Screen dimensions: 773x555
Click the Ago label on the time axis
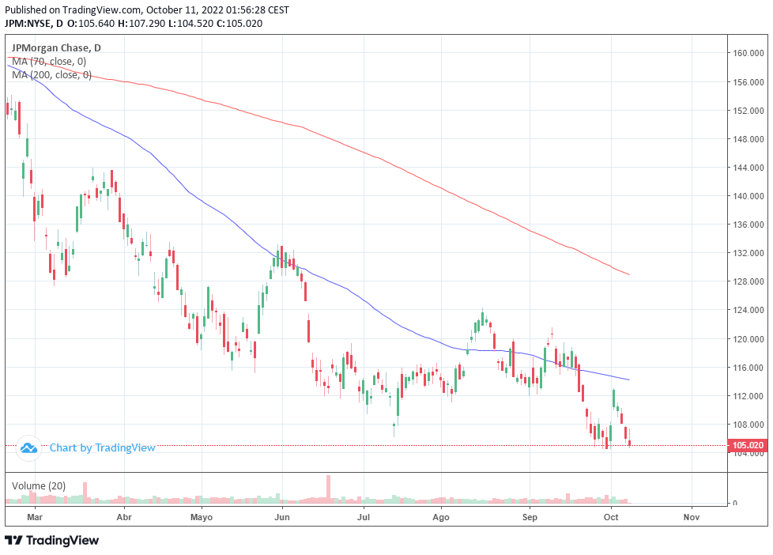tap(441, 517)
